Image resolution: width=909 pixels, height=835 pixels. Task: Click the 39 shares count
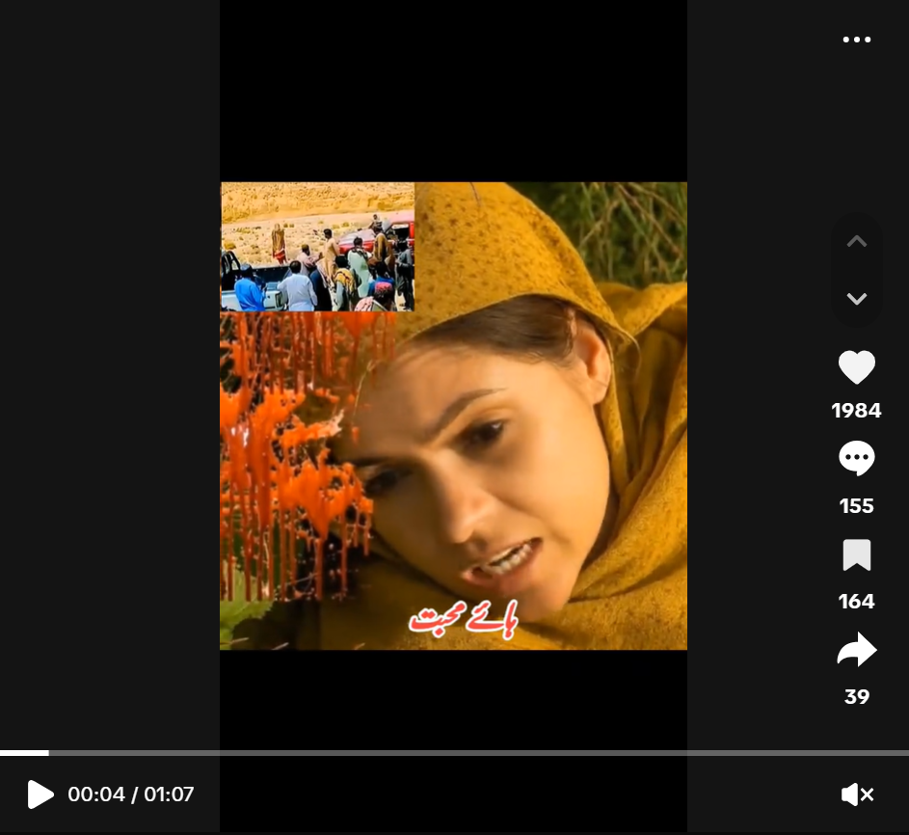pos(856,697)
